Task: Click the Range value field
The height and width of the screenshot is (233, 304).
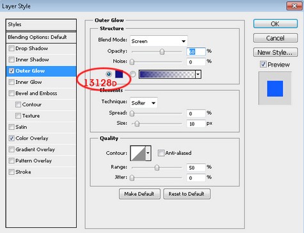Action: coord(196,168)
